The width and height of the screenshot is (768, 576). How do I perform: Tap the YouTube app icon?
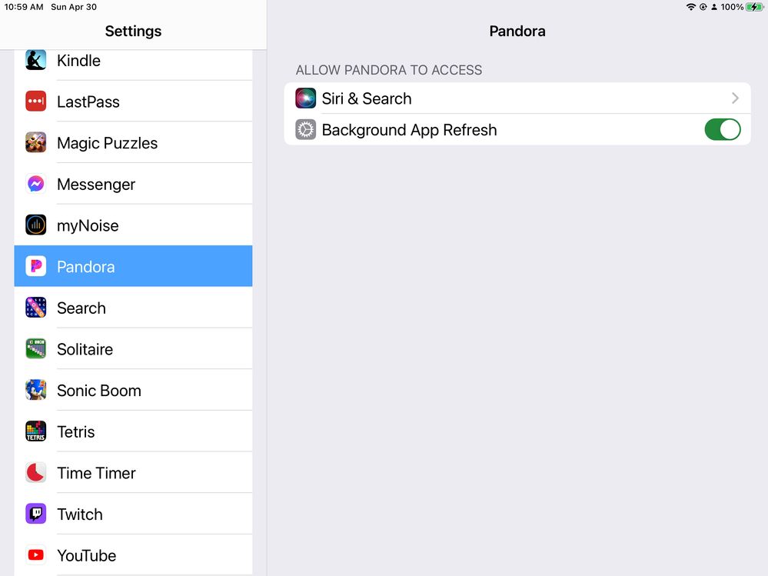pyautogui.click(x=35, y=555)
